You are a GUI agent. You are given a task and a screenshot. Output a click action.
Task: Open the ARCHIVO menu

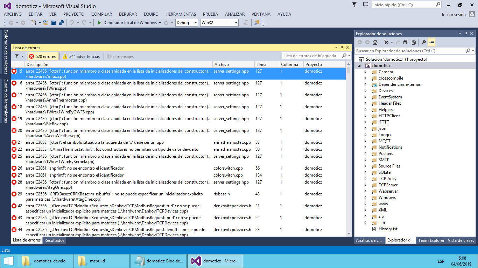click(x=13, y=14)
